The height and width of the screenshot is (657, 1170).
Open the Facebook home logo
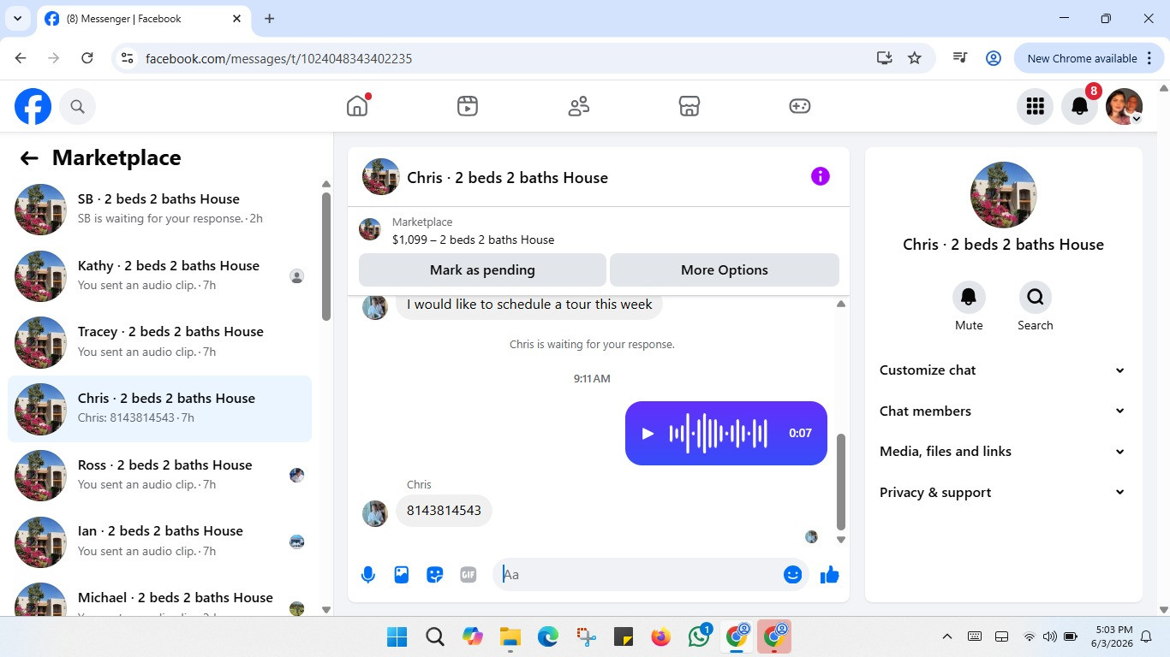point(33,106)
